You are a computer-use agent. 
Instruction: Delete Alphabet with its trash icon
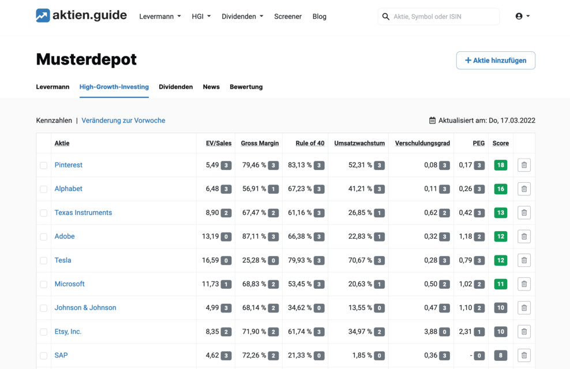524,189
